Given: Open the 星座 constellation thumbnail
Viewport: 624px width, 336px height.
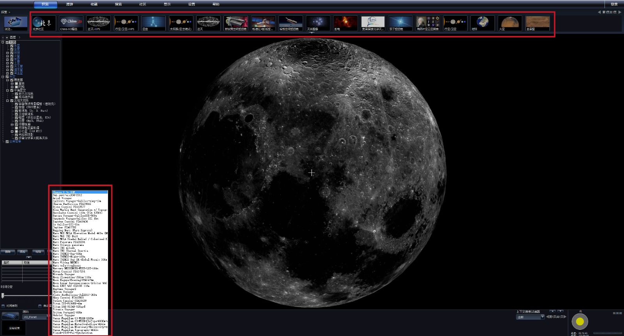Looking at the screenshot, I should (153, 23).
